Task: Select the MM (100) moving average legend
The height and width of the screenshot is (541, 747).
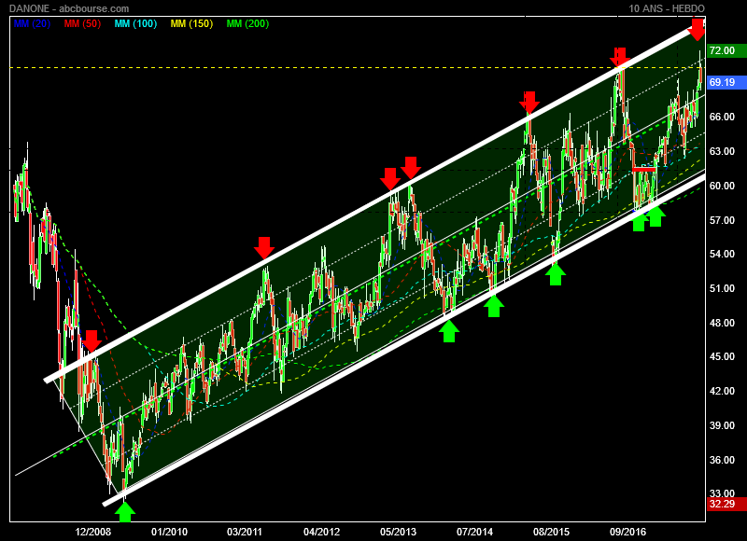Action: pos(135,24)
